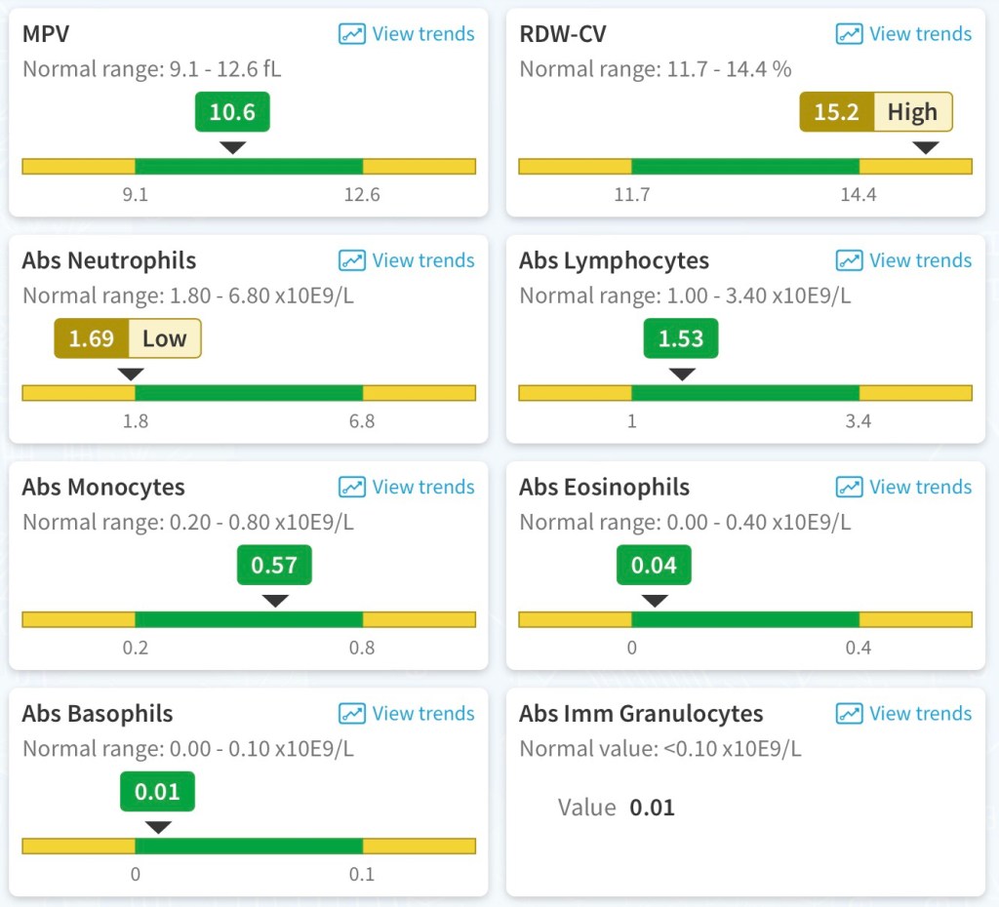Click the trends chart icon for MPV

pyautogui.click(x=352, y=34)
